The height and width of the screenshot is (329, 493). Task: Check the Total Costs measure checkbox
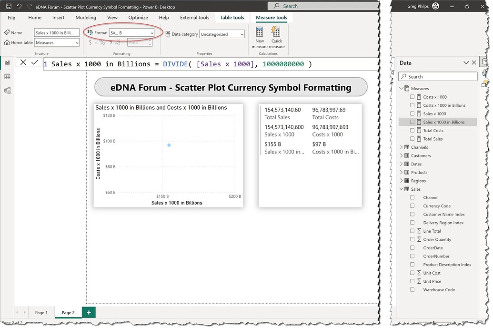click(413, 130)
